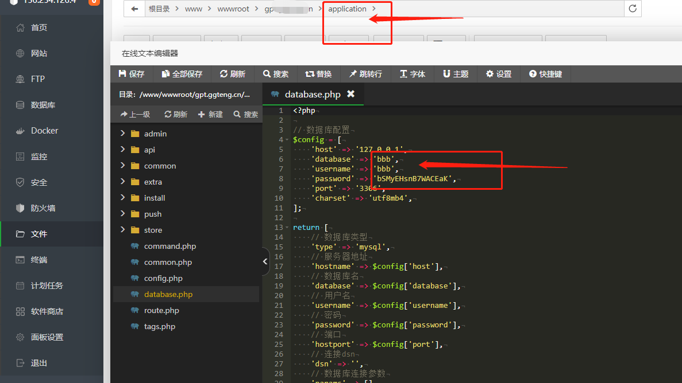Click the 'utf8mb4' charset value
Screen dimensions: 682x383
click(x=388, y=198)
